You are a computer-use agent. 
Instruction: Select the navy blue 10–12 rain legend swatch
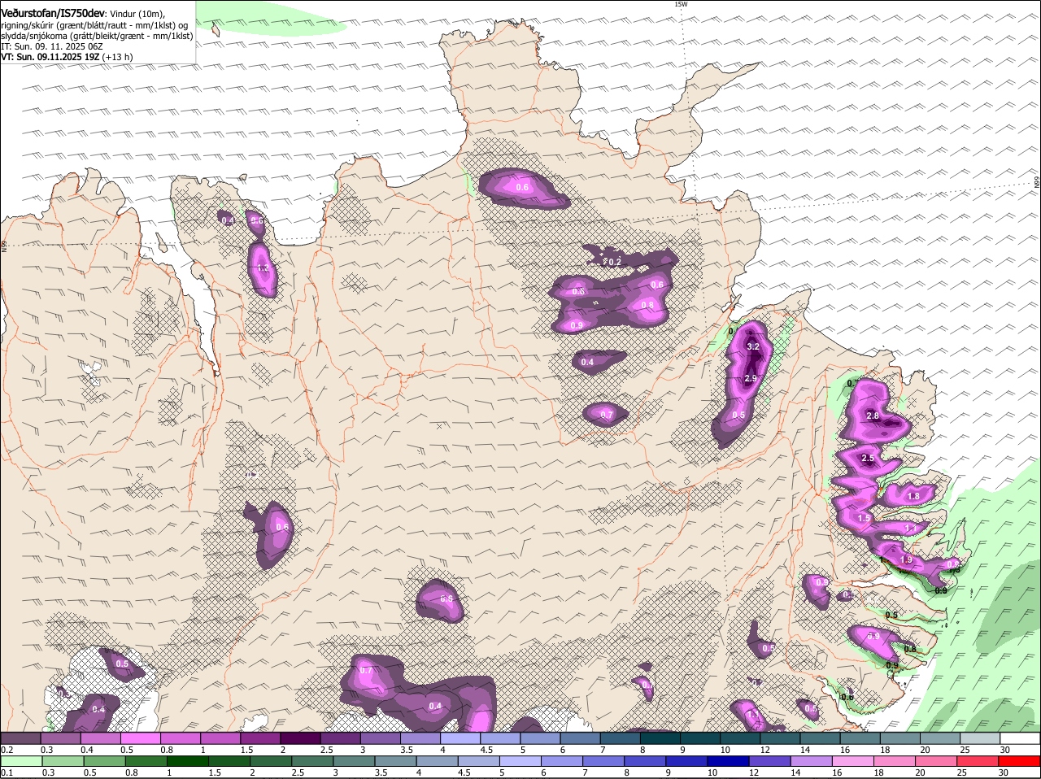tap(730, 761)
